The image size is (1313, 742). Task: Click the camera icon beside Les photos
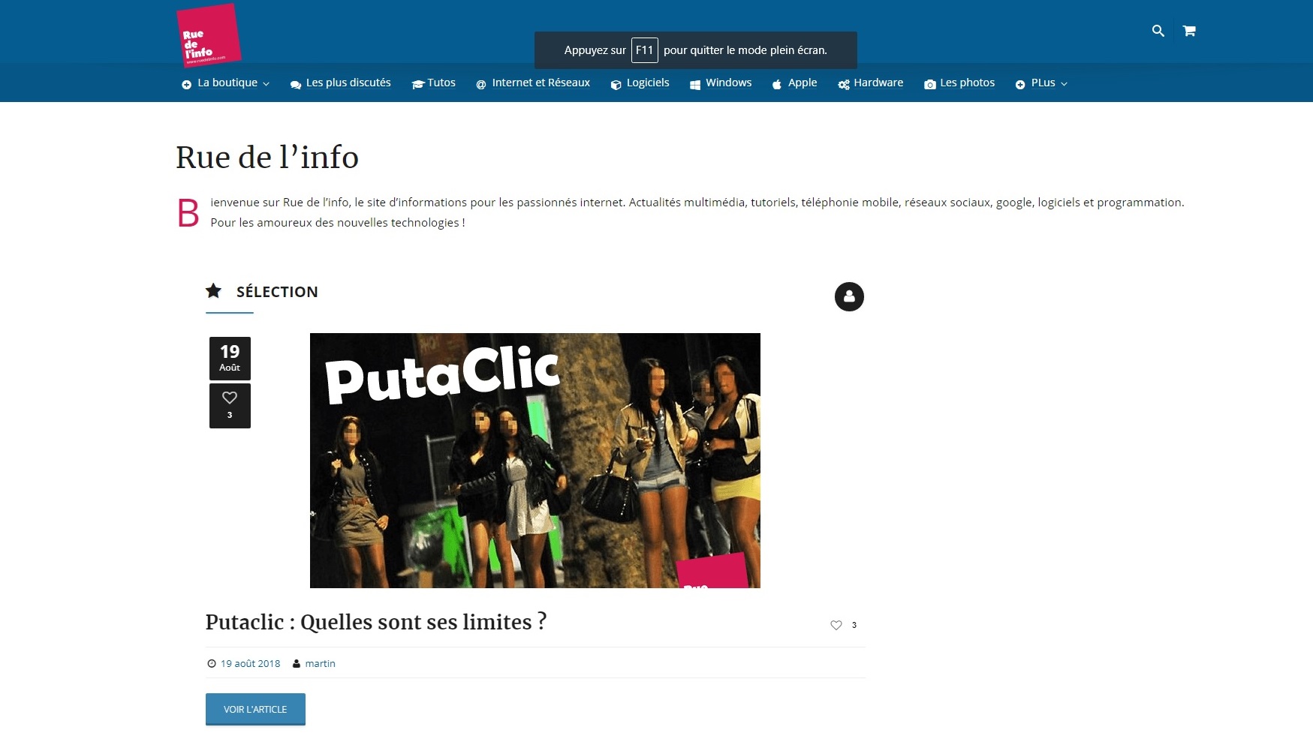(930, 84)
